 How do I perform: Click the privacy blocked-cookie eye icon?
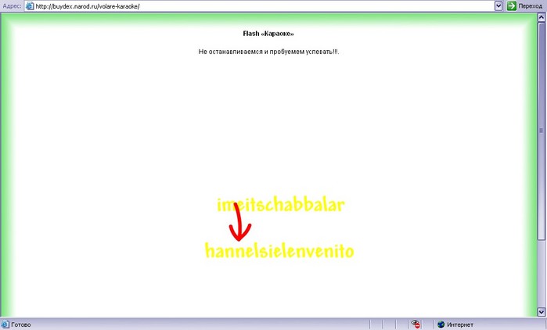click(416, 325)
